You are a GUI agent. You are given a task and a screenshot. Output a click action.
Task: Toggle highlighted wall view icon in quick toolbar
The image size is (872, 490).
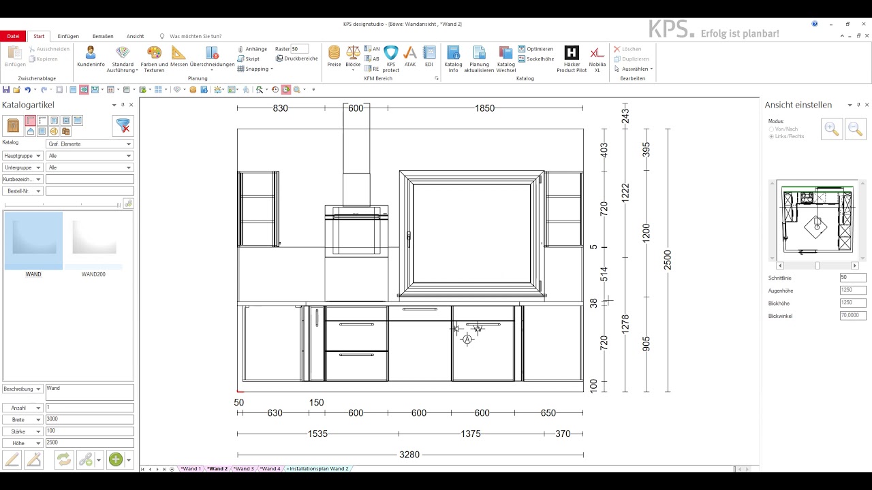(84, 90)
